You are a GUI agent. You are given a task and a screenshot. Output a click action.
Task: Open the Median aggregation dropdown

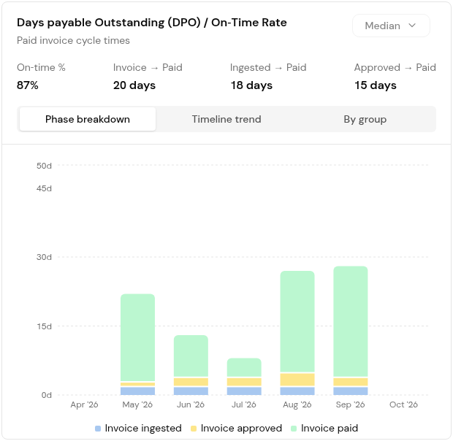[x=391, y=26]
